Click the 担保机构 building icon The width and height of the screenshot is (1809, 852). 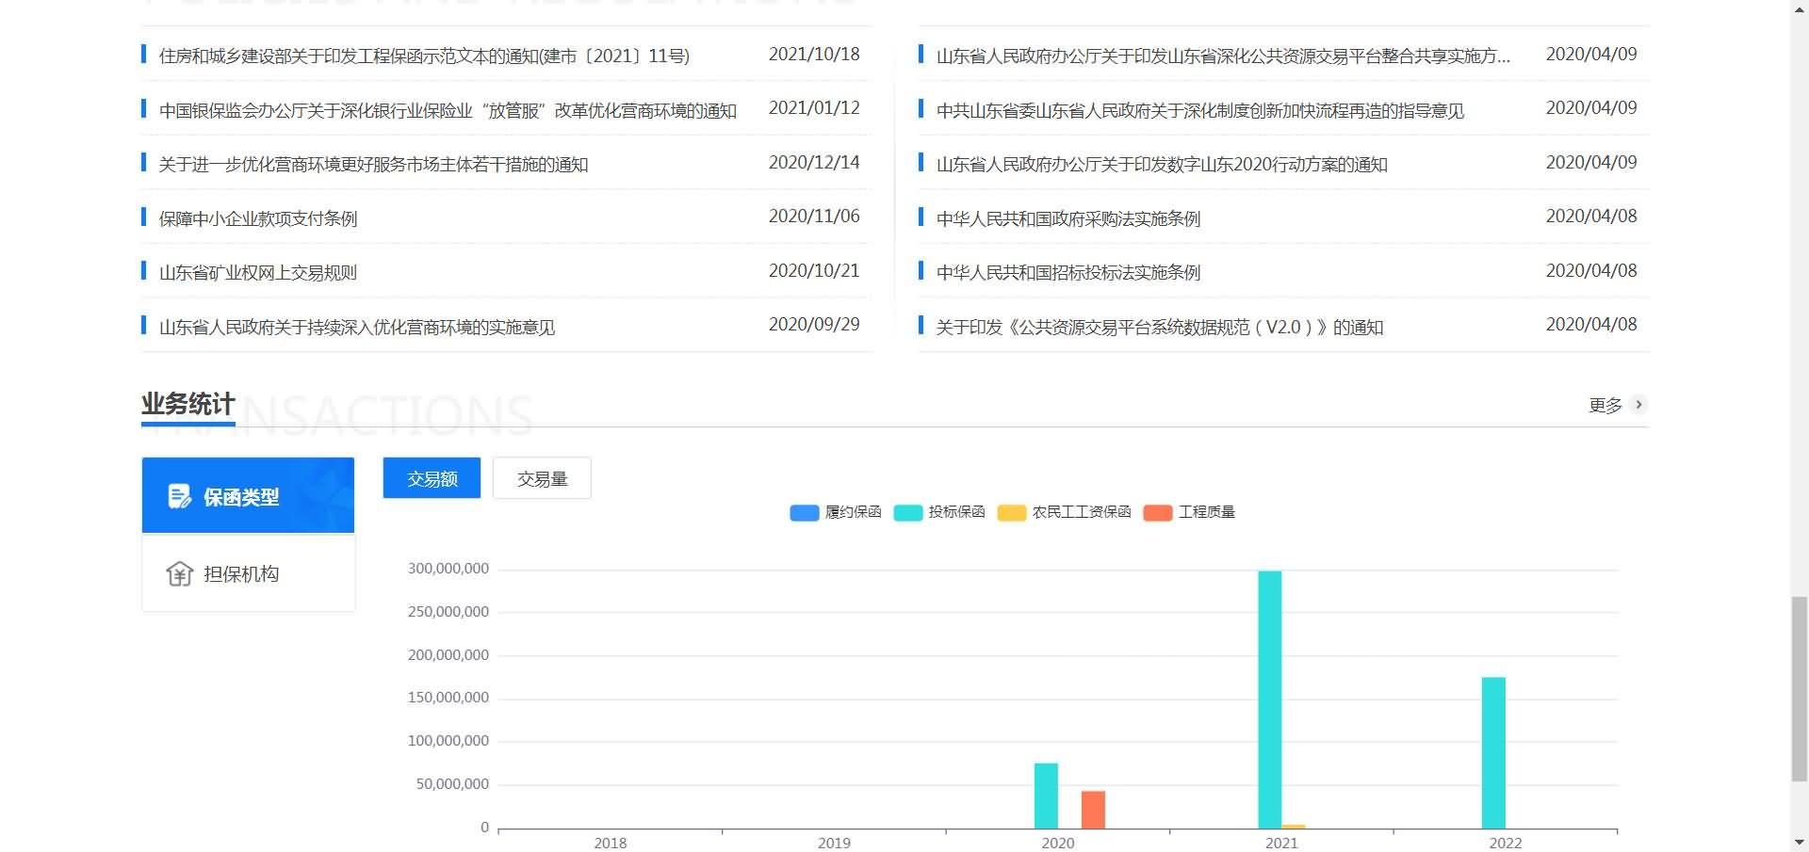point(179,573)
